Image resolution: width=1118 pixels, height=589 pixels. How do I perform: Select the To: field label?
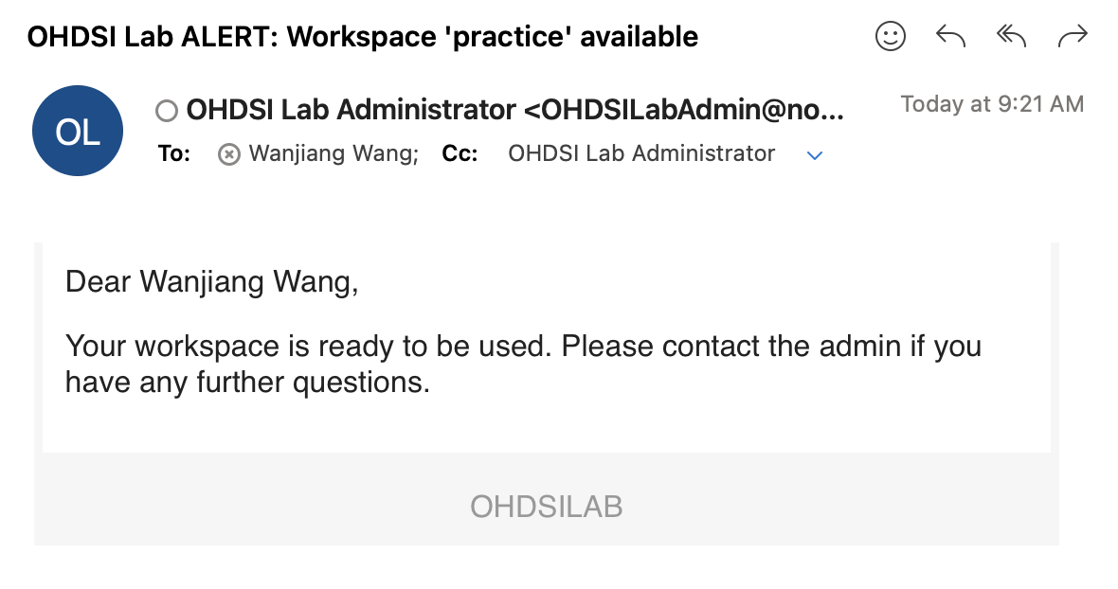point(174,153)
